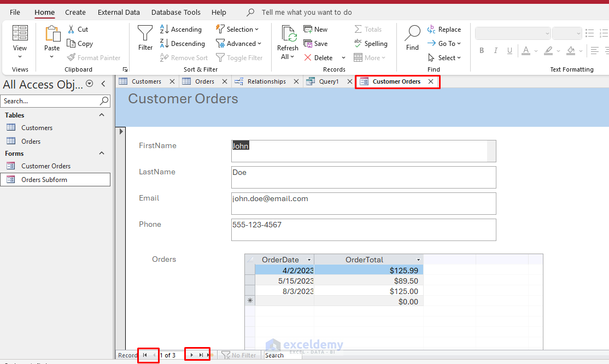Viewport: 609px width, 364px height.
Task: Go to first record button
Action: (x=145, y=355)
